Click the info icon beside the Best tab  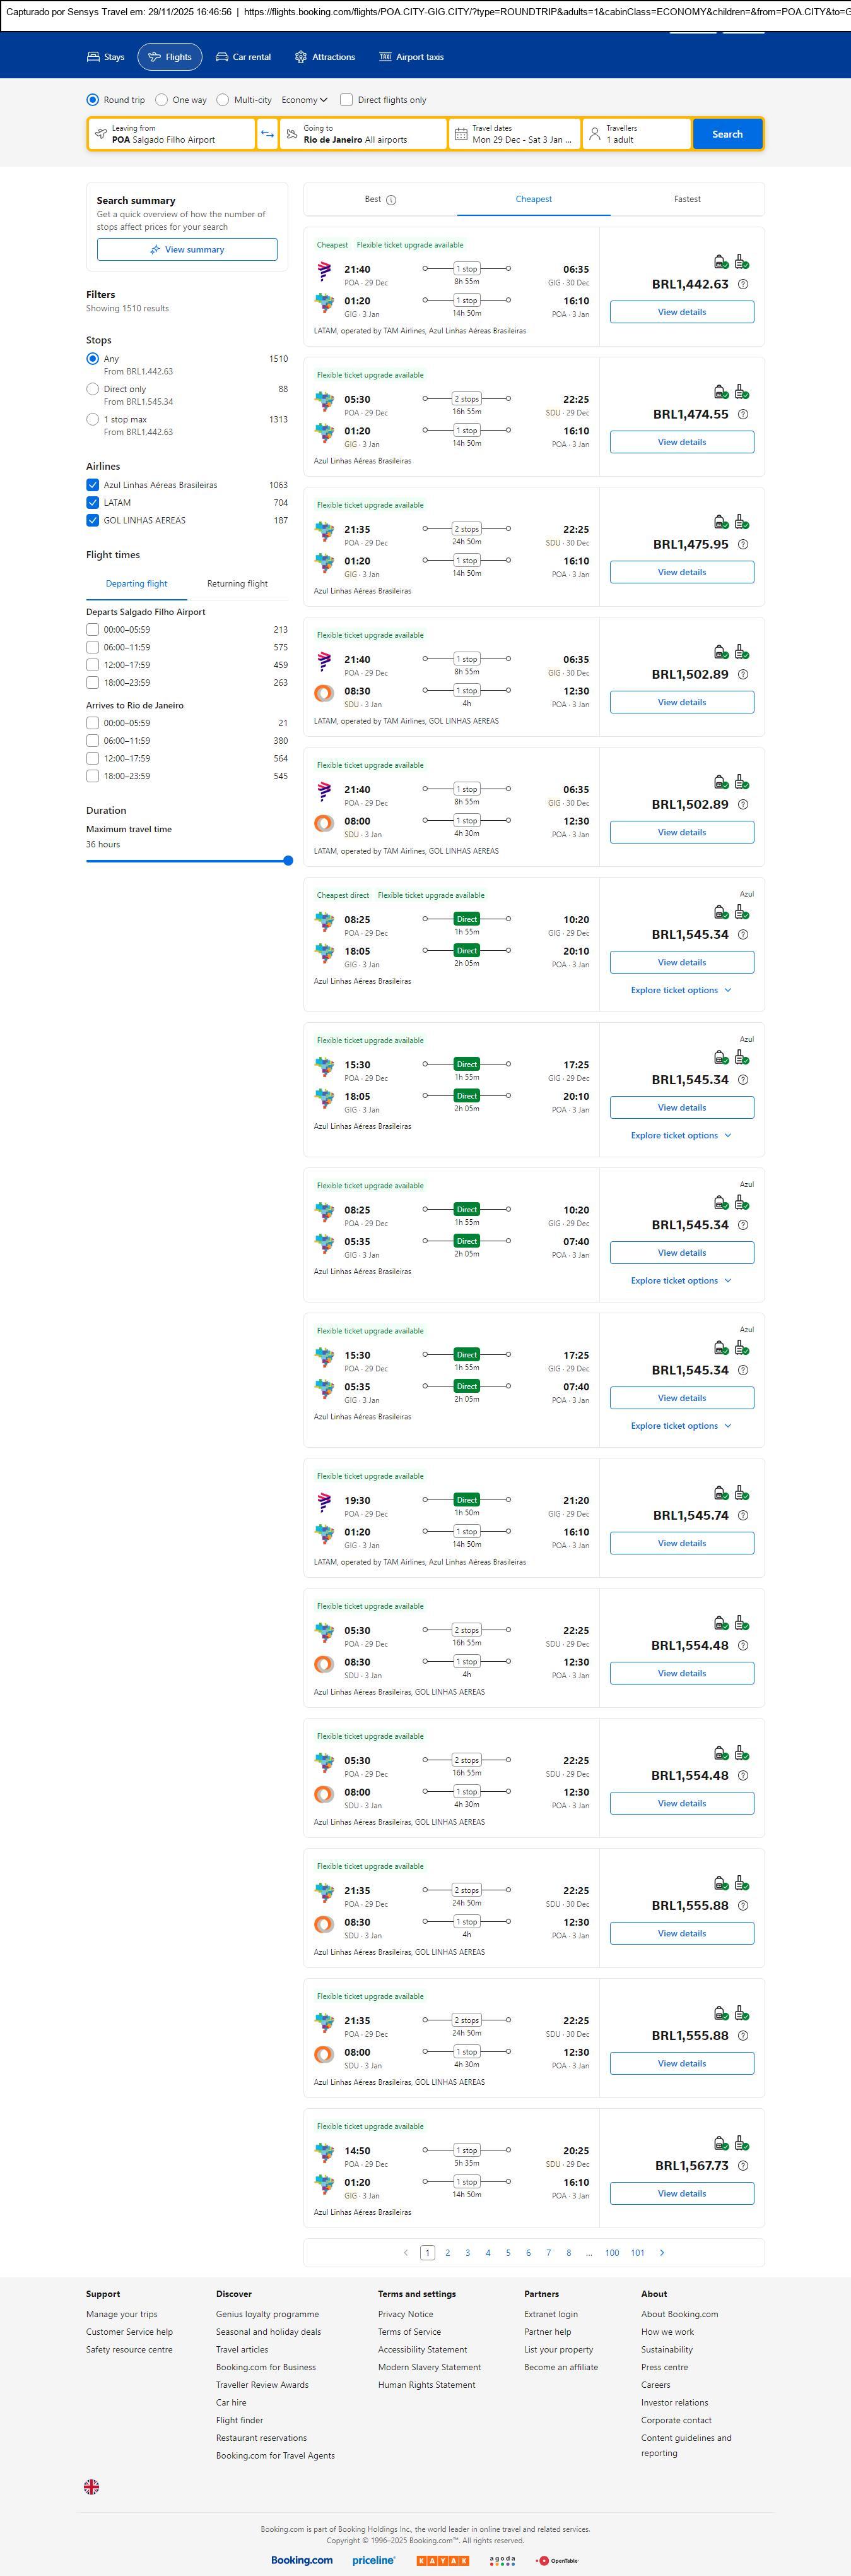coord(392,200)
